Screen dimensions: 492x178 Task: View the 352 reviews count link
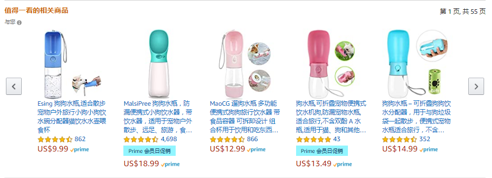(x=425, y=139)
